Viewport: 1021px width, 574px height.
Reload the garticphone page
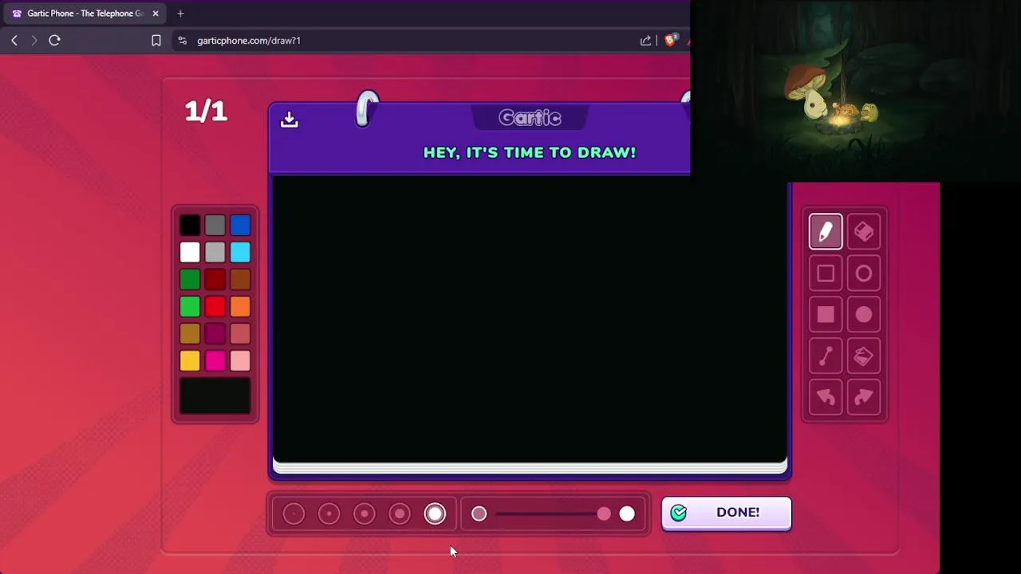tap(54, 40)
